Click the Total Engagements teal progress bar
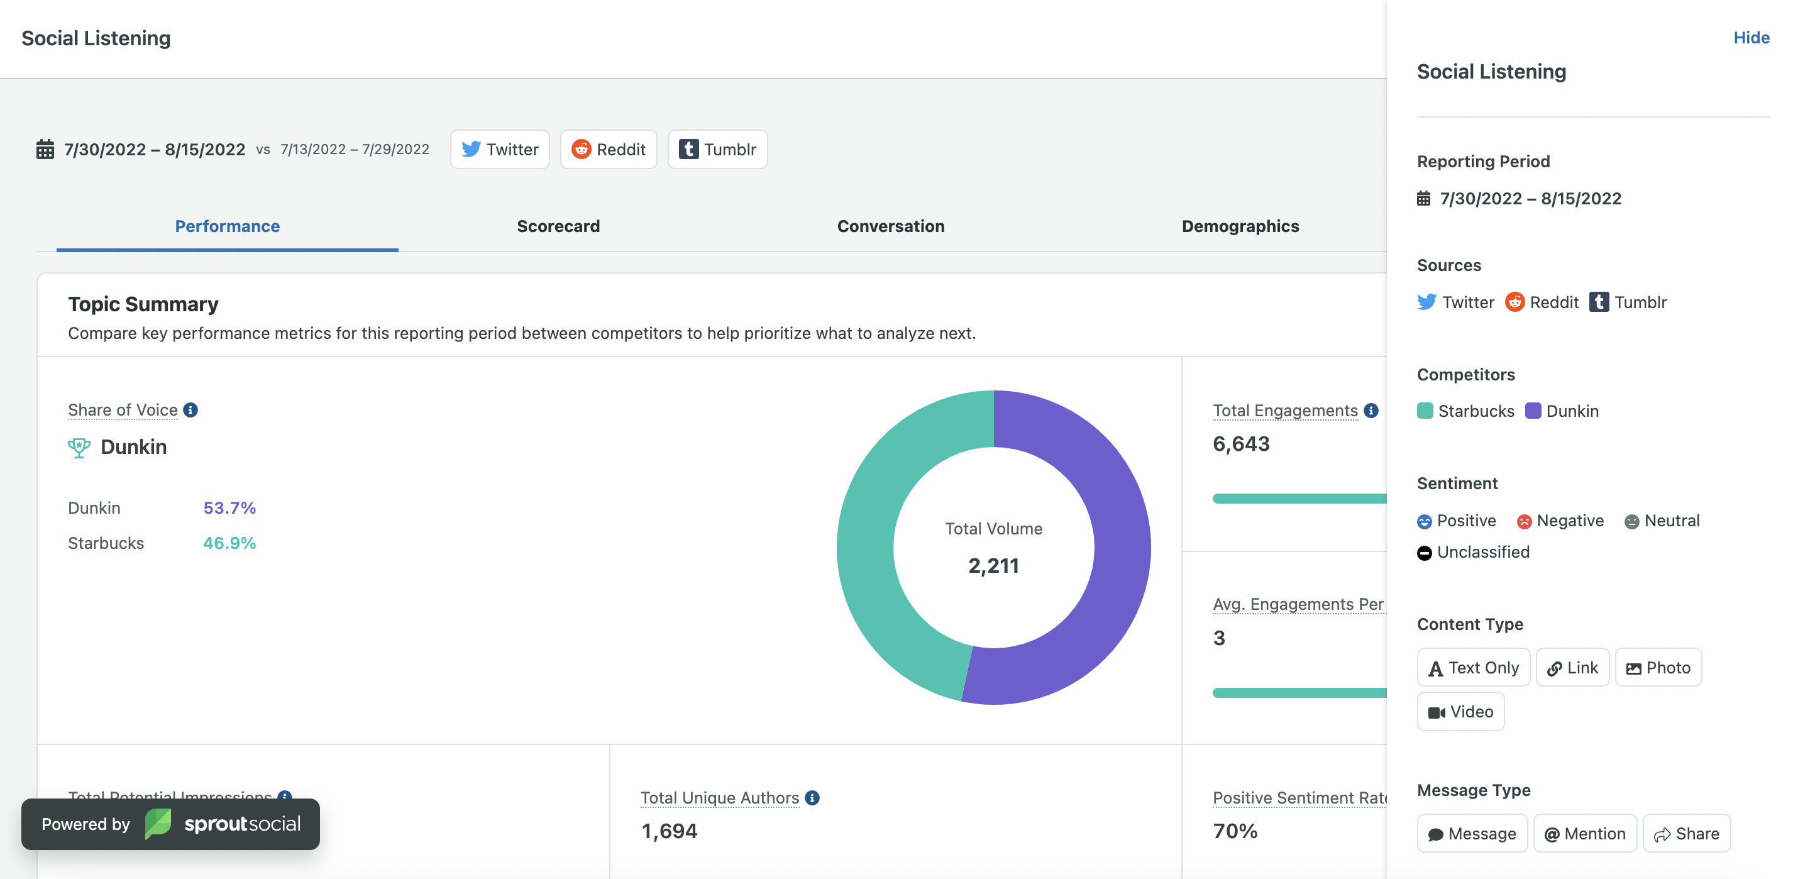This screenshot has height=879, width=1793. [1299, 499]
